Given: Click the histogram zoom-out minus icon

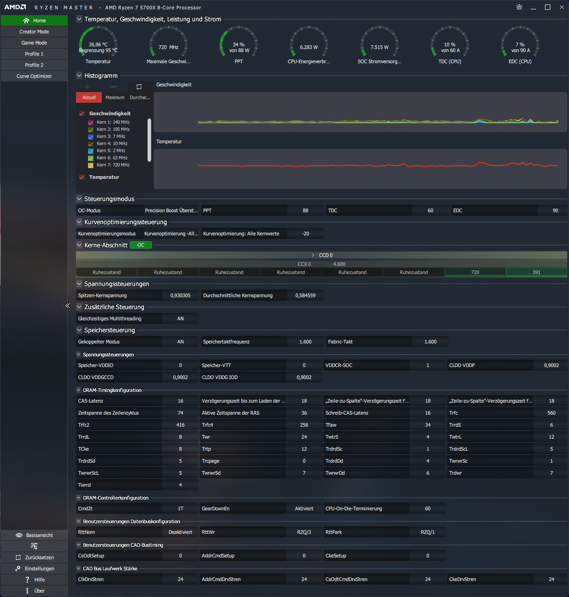Looking at the screenshot, I should 113,87.
